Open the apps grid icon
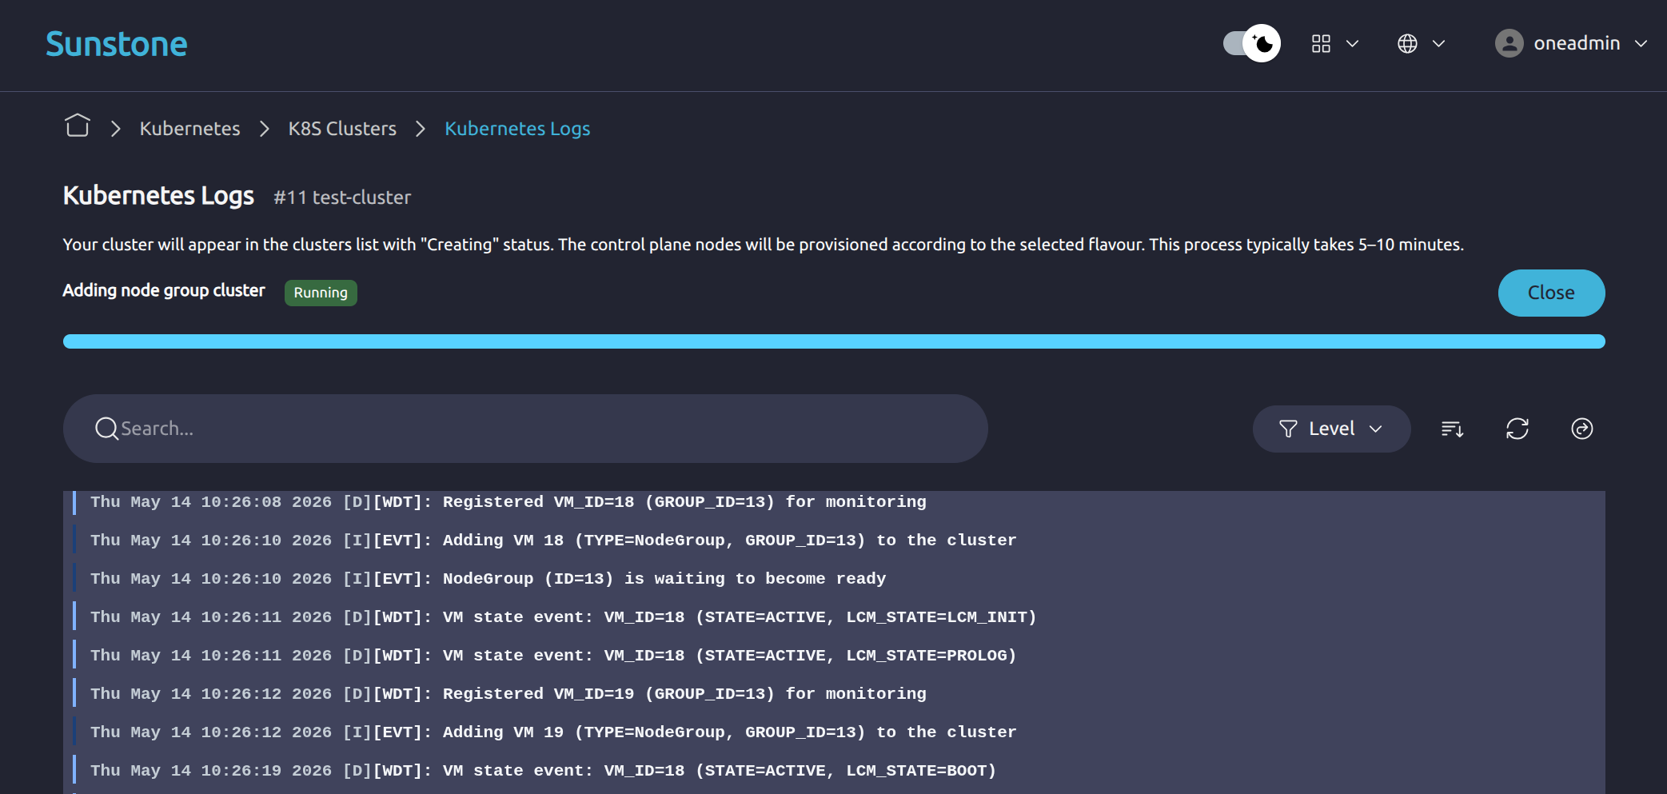1667x794 pixels. 1321,43
